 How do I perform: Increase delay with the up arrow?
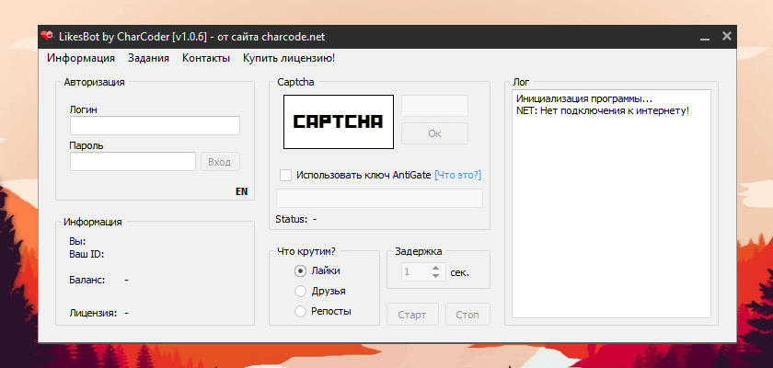click(x=435, y=268)
